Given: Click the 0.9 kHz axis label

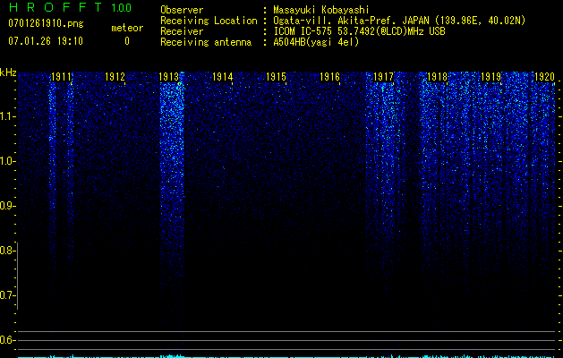Looking at the screenshot, I should pos(6,206).
